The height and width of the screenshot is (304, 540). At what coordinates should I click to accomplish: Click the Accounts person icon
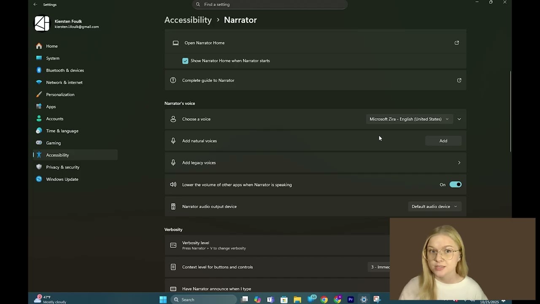click(x=39, y=119)
